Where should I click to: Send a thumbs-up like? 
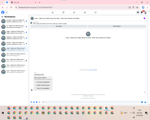(x=145, y=102)
